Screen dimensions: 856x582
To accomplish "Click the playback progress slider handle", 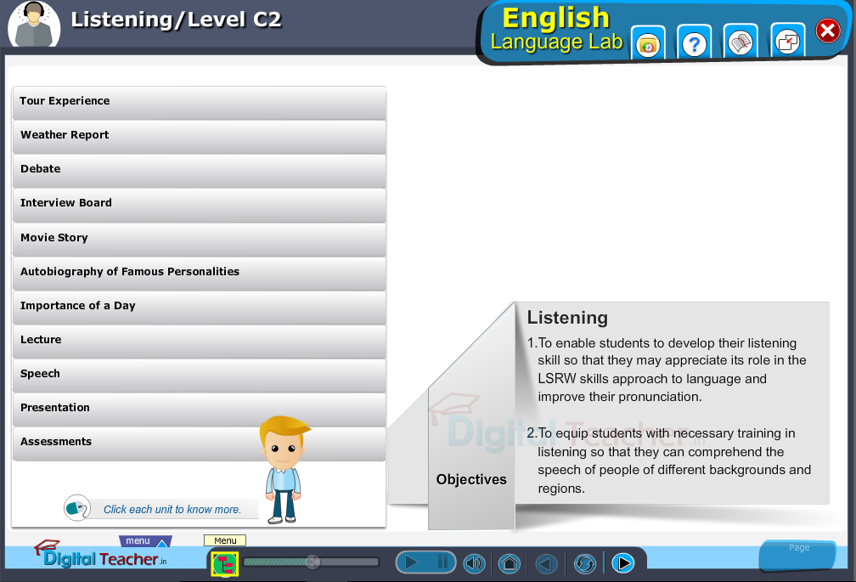I will point(313,562).
